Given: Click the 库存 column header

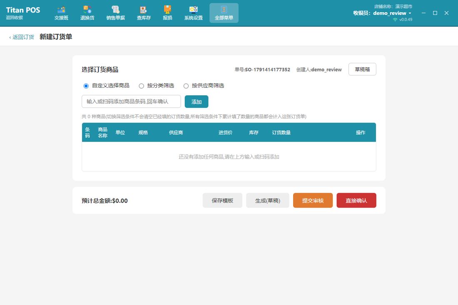Looking at the screenshot, I should tap(254, 132).
